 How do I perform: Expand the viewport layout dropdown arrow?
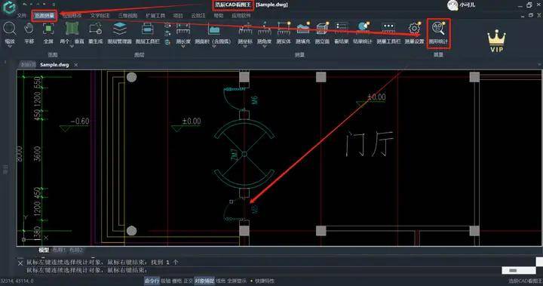pyautogui.click(x=72, y=46)
